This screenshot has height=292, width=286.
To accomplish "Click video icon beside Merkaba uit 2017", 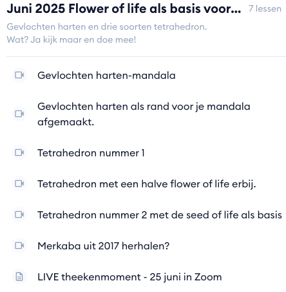I will [x=19, y=245].
